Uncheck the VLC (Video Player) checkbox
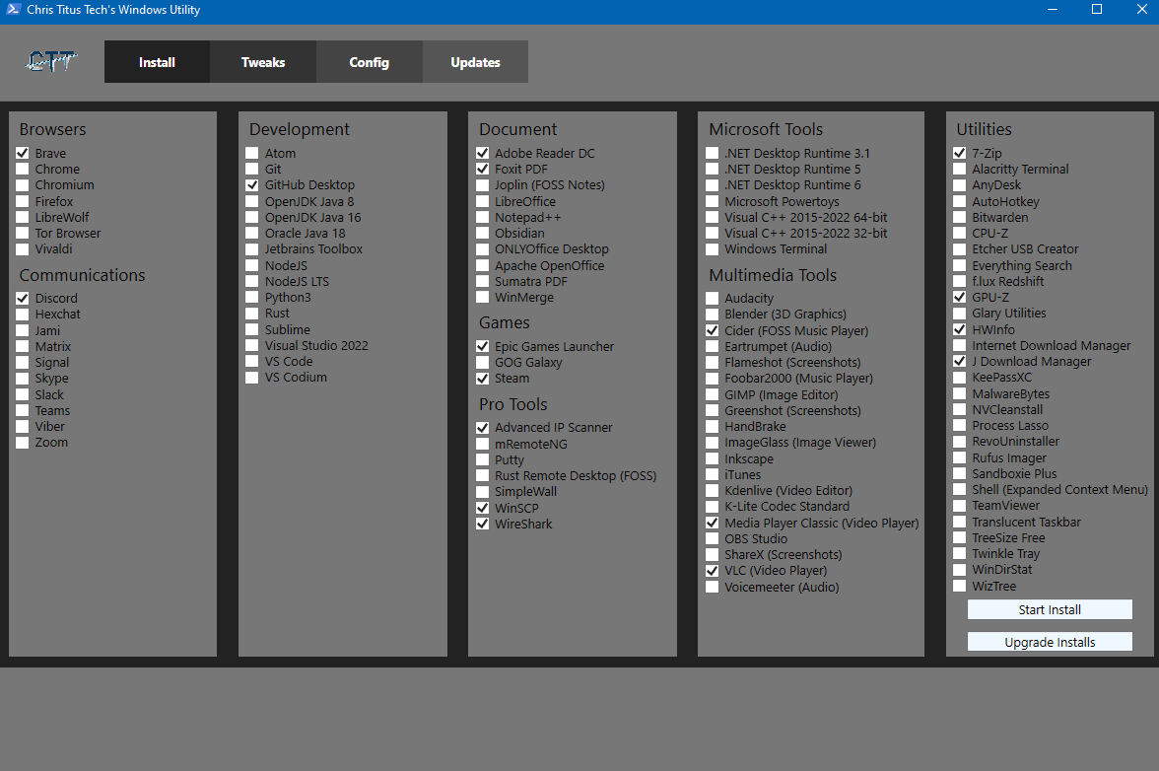Viewport: 1159px width, 771px height. (712, 571)
